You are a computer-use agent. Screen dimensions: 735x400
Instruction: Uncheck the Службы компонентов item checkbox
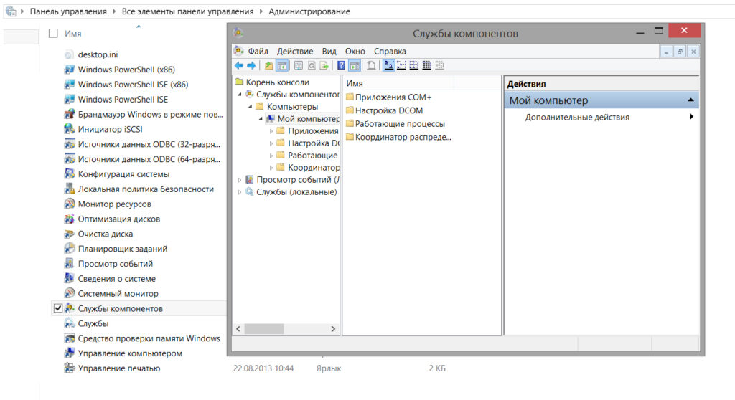[58, 308]
